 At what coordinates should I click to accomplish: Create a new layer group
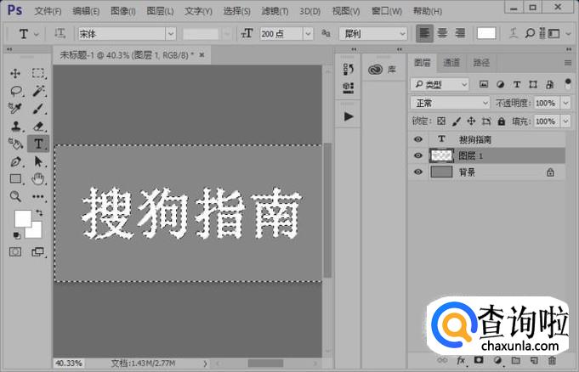[x=516, y=360]
